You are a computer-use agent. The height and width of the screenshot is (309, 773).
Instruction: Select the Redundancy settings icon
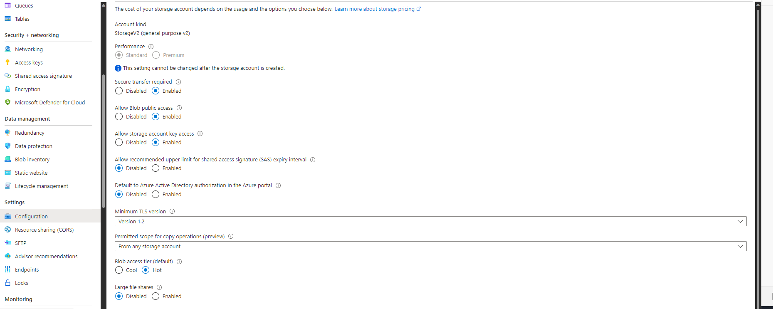point(7,133)
